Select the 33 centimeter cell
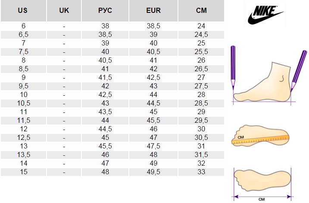 click(201, 172)
